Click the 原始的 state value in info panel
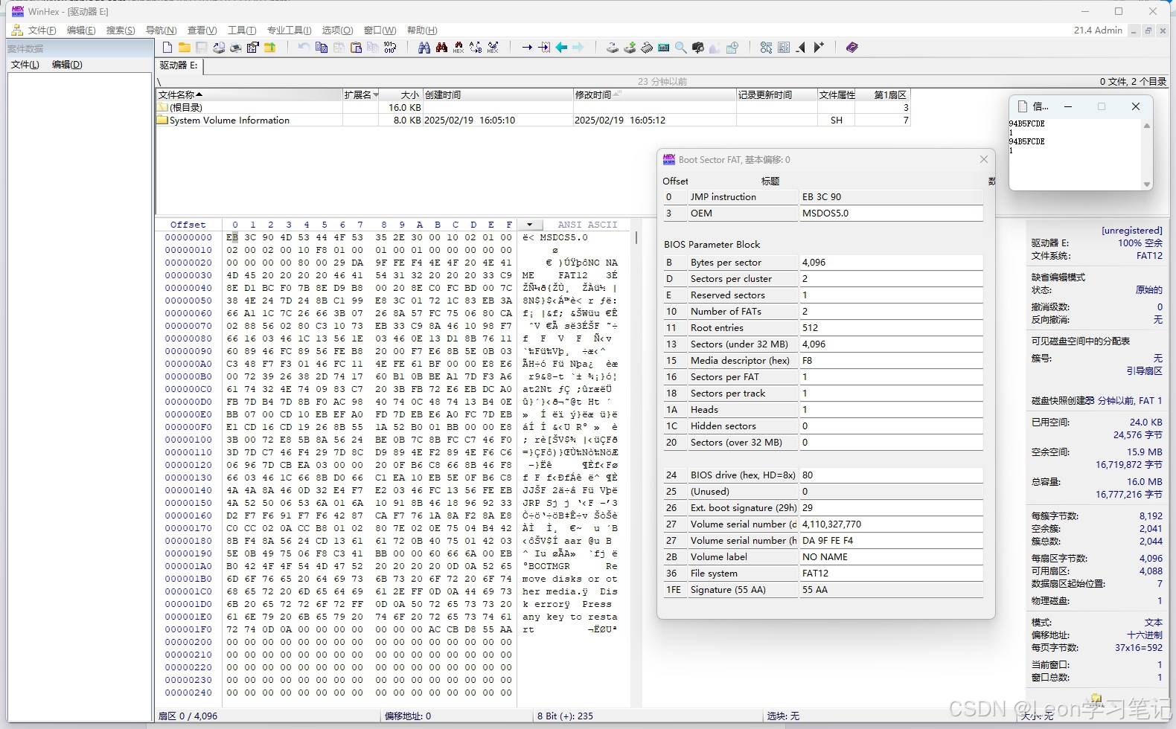The height and width of the screenshot is (729, 1176). (1149, 290)
